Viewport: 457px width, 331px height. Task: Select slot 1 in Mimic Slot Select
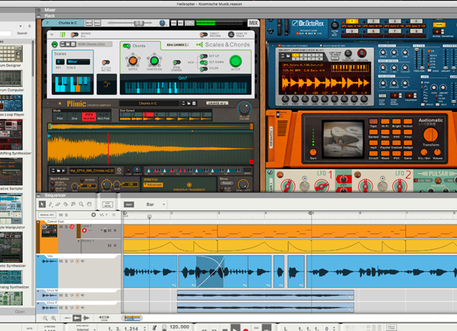pyautogui.click(x=125, y=116)
